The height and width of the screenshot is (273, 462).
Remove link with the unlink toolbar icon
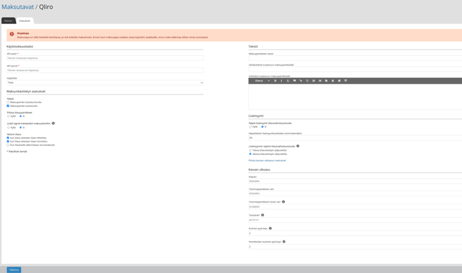pos(307,81)
